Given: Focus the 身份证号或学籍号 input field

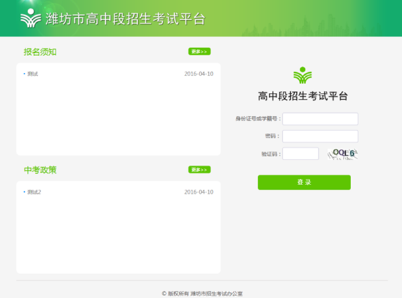Looking at the screenshot, I should [x=320, y=119].
